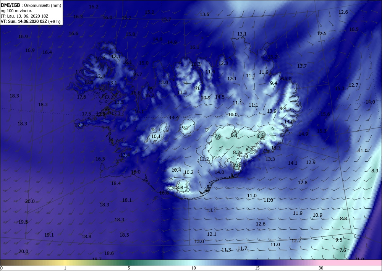Select the 10.4 map value
The width and height of the screenshot is (382, 271).
point(176,170)
